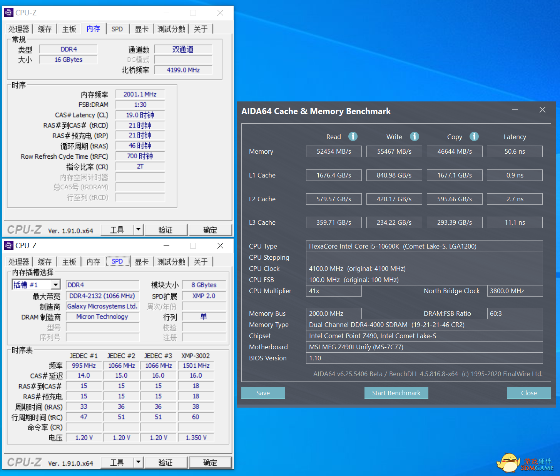Click the Save button in AIDA64
Image resolution: width=560 pixels, height=476 pixels.
click(263, 393)
